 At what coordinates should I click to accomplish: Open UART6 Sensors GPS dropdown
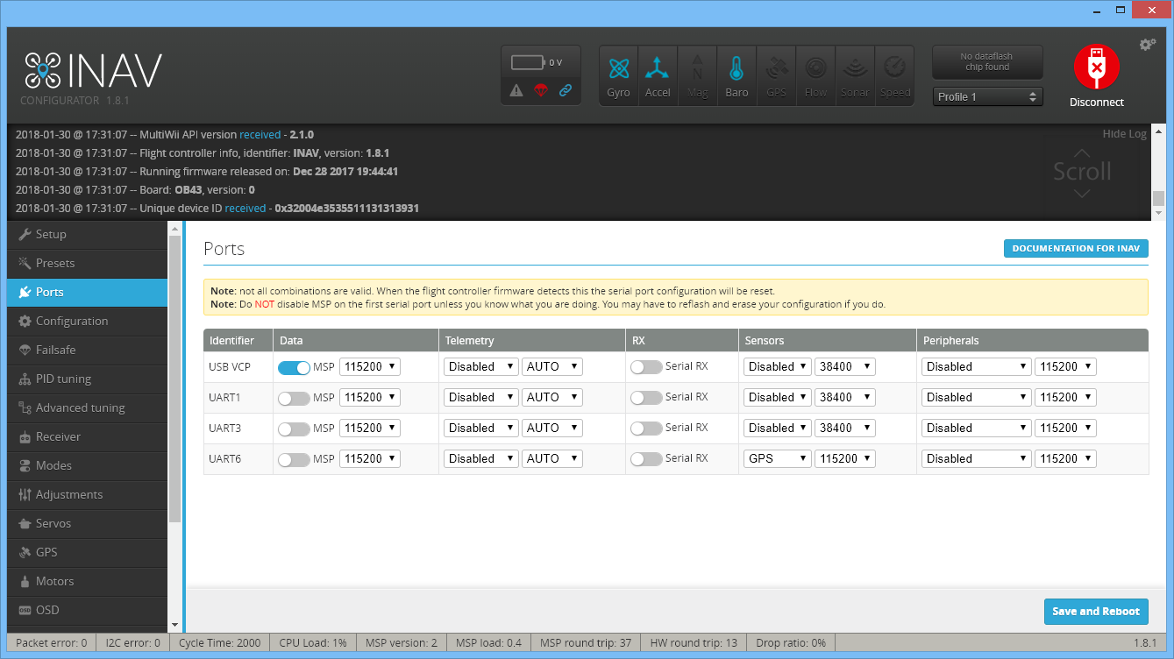(x=777, y=458)
